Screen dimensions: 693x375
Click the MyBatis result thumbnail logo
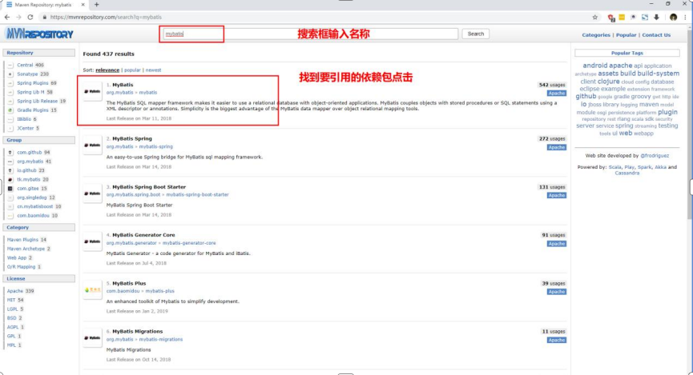pyautogui.click(x=92, y=91)
